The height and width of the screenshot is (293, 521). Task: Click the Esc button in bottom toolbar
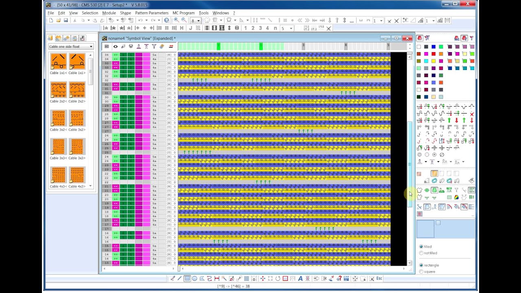[379, 278]
